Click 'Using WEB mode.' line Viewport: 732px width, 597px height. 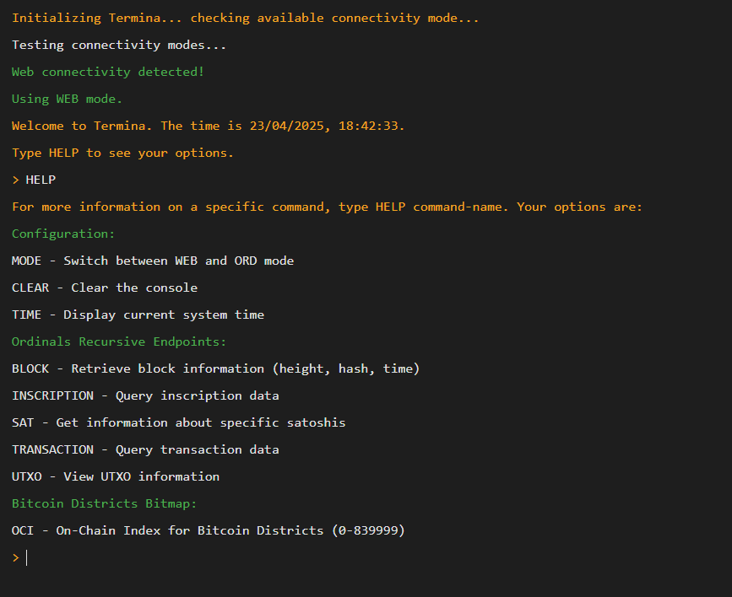(67, 99)
